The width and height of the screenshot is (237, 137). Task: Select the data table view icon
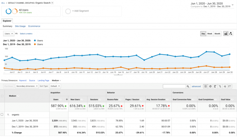point(205,86)
